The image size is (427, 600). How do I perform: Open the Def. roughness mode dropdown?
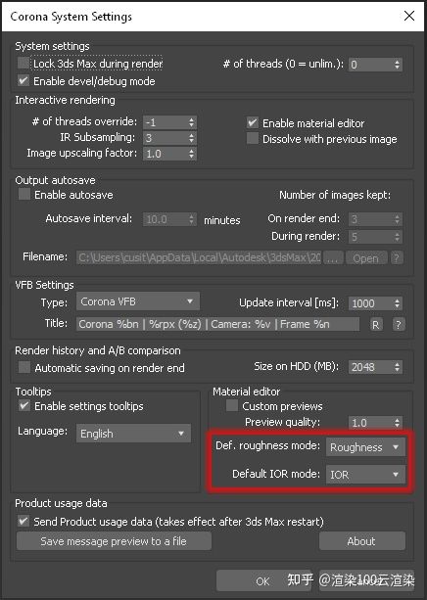365,447
